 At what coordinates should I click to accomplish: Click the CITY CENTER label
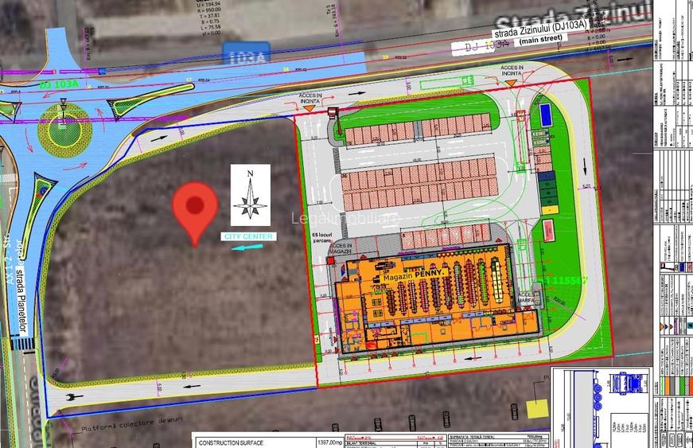249,237
